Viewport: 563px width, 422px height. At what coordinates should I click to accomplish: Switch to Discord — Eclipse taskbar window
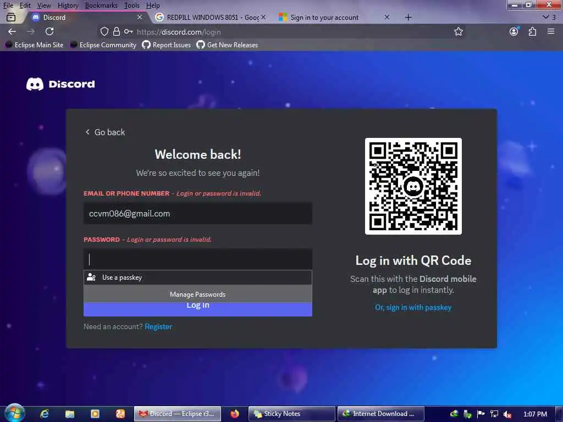click(x=178, y=414)
